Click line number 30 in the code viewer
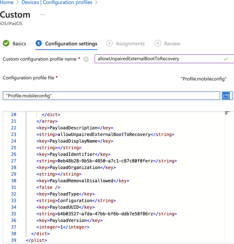This screenshot has width=234, height=244. pyautogui.click(x=14, y=181)
